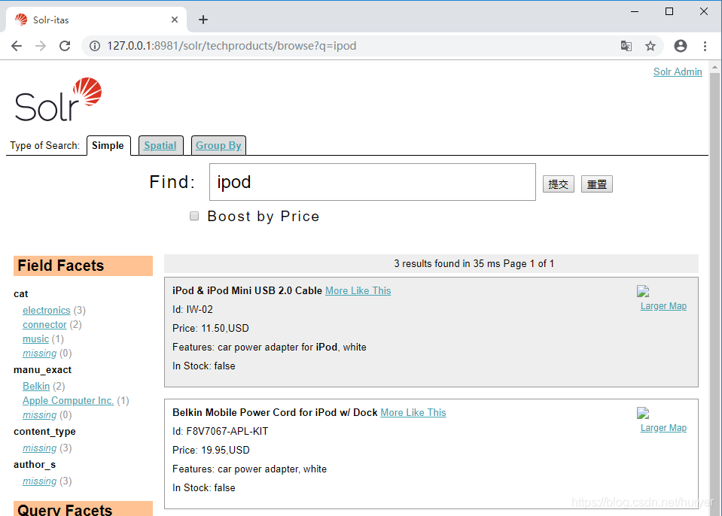Click the Field Facets heading

click(83, 266)
